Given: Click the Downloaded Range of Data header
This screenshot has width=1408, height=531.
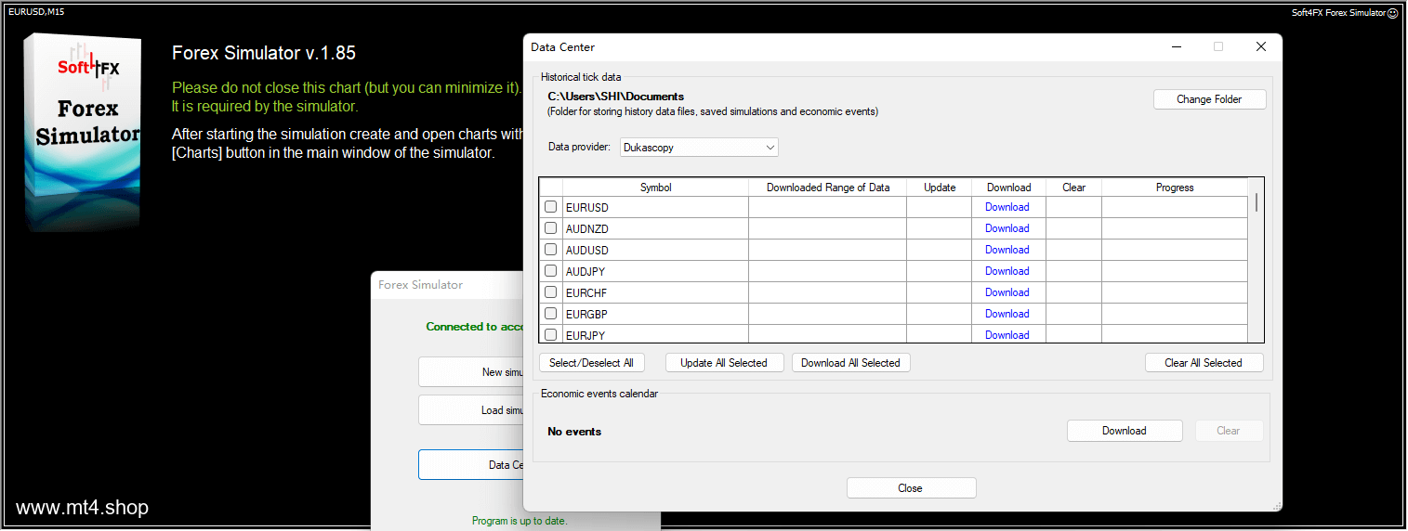Looking at the screenshot, I should [827, 188].
